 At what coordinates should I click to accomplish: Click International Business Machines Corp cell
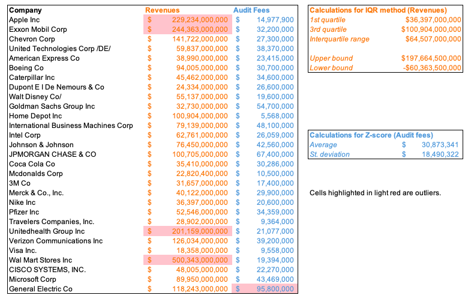(x=71, y=126)
